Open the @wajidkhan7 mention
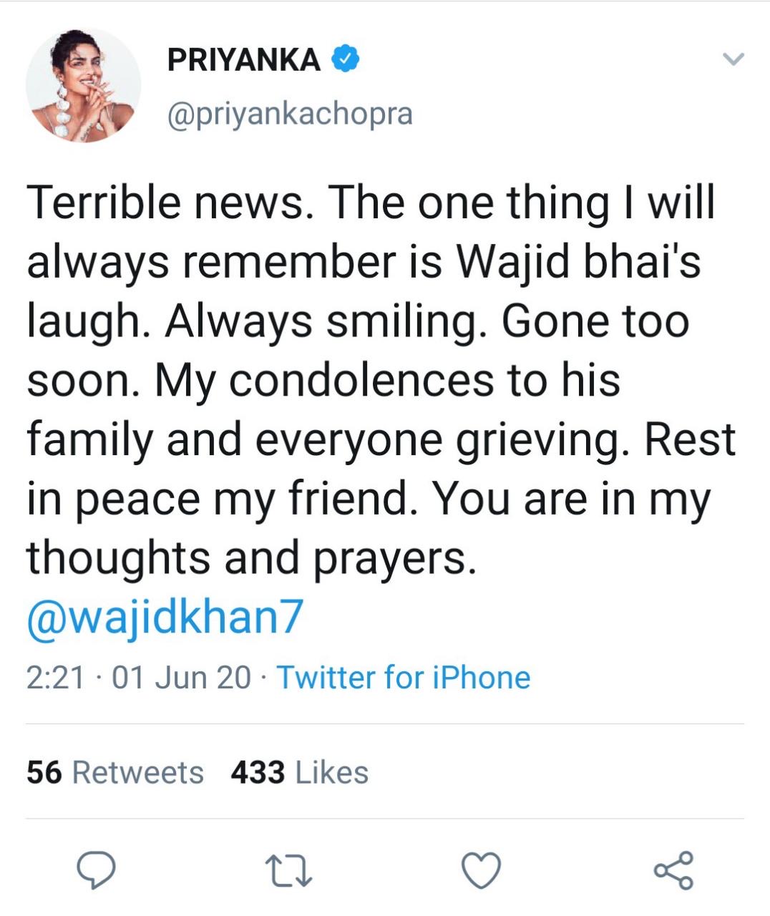Screen dimensions: 770x916 pos(165,617)
